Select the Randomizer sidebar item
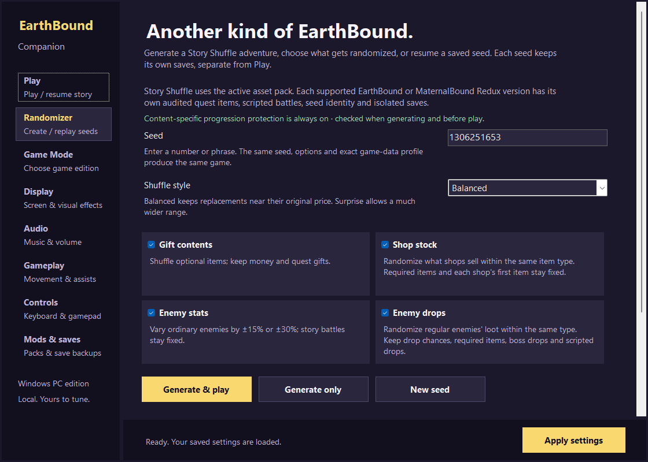 pyautogui.click(x=64, y=124)
